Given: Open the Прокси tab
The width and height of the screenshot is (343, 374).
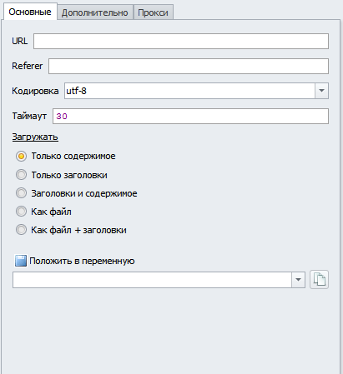Looking at the screenshot, I should pyautogui.click(x=153, y=12).
